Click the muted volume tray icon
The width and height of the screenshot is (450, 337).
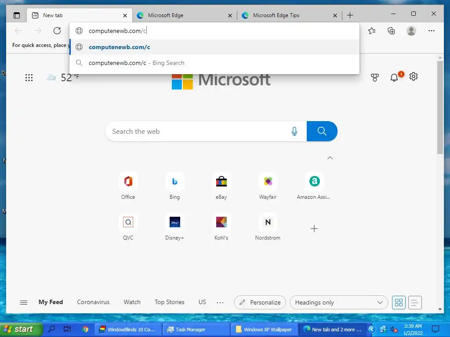tap(394, 330)
